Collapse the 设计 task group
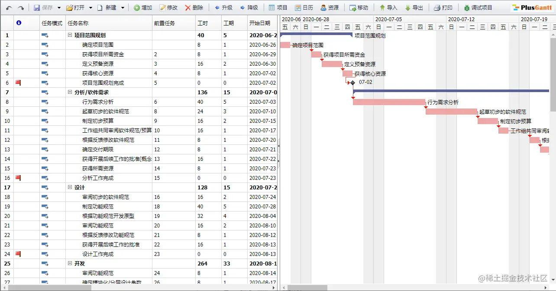 point(69,187)
